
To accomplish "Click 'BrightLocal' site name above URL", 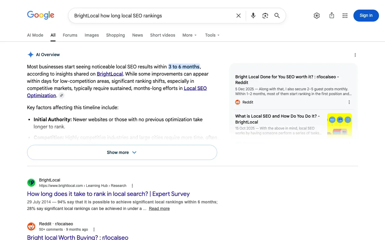I will coord(50,180).
